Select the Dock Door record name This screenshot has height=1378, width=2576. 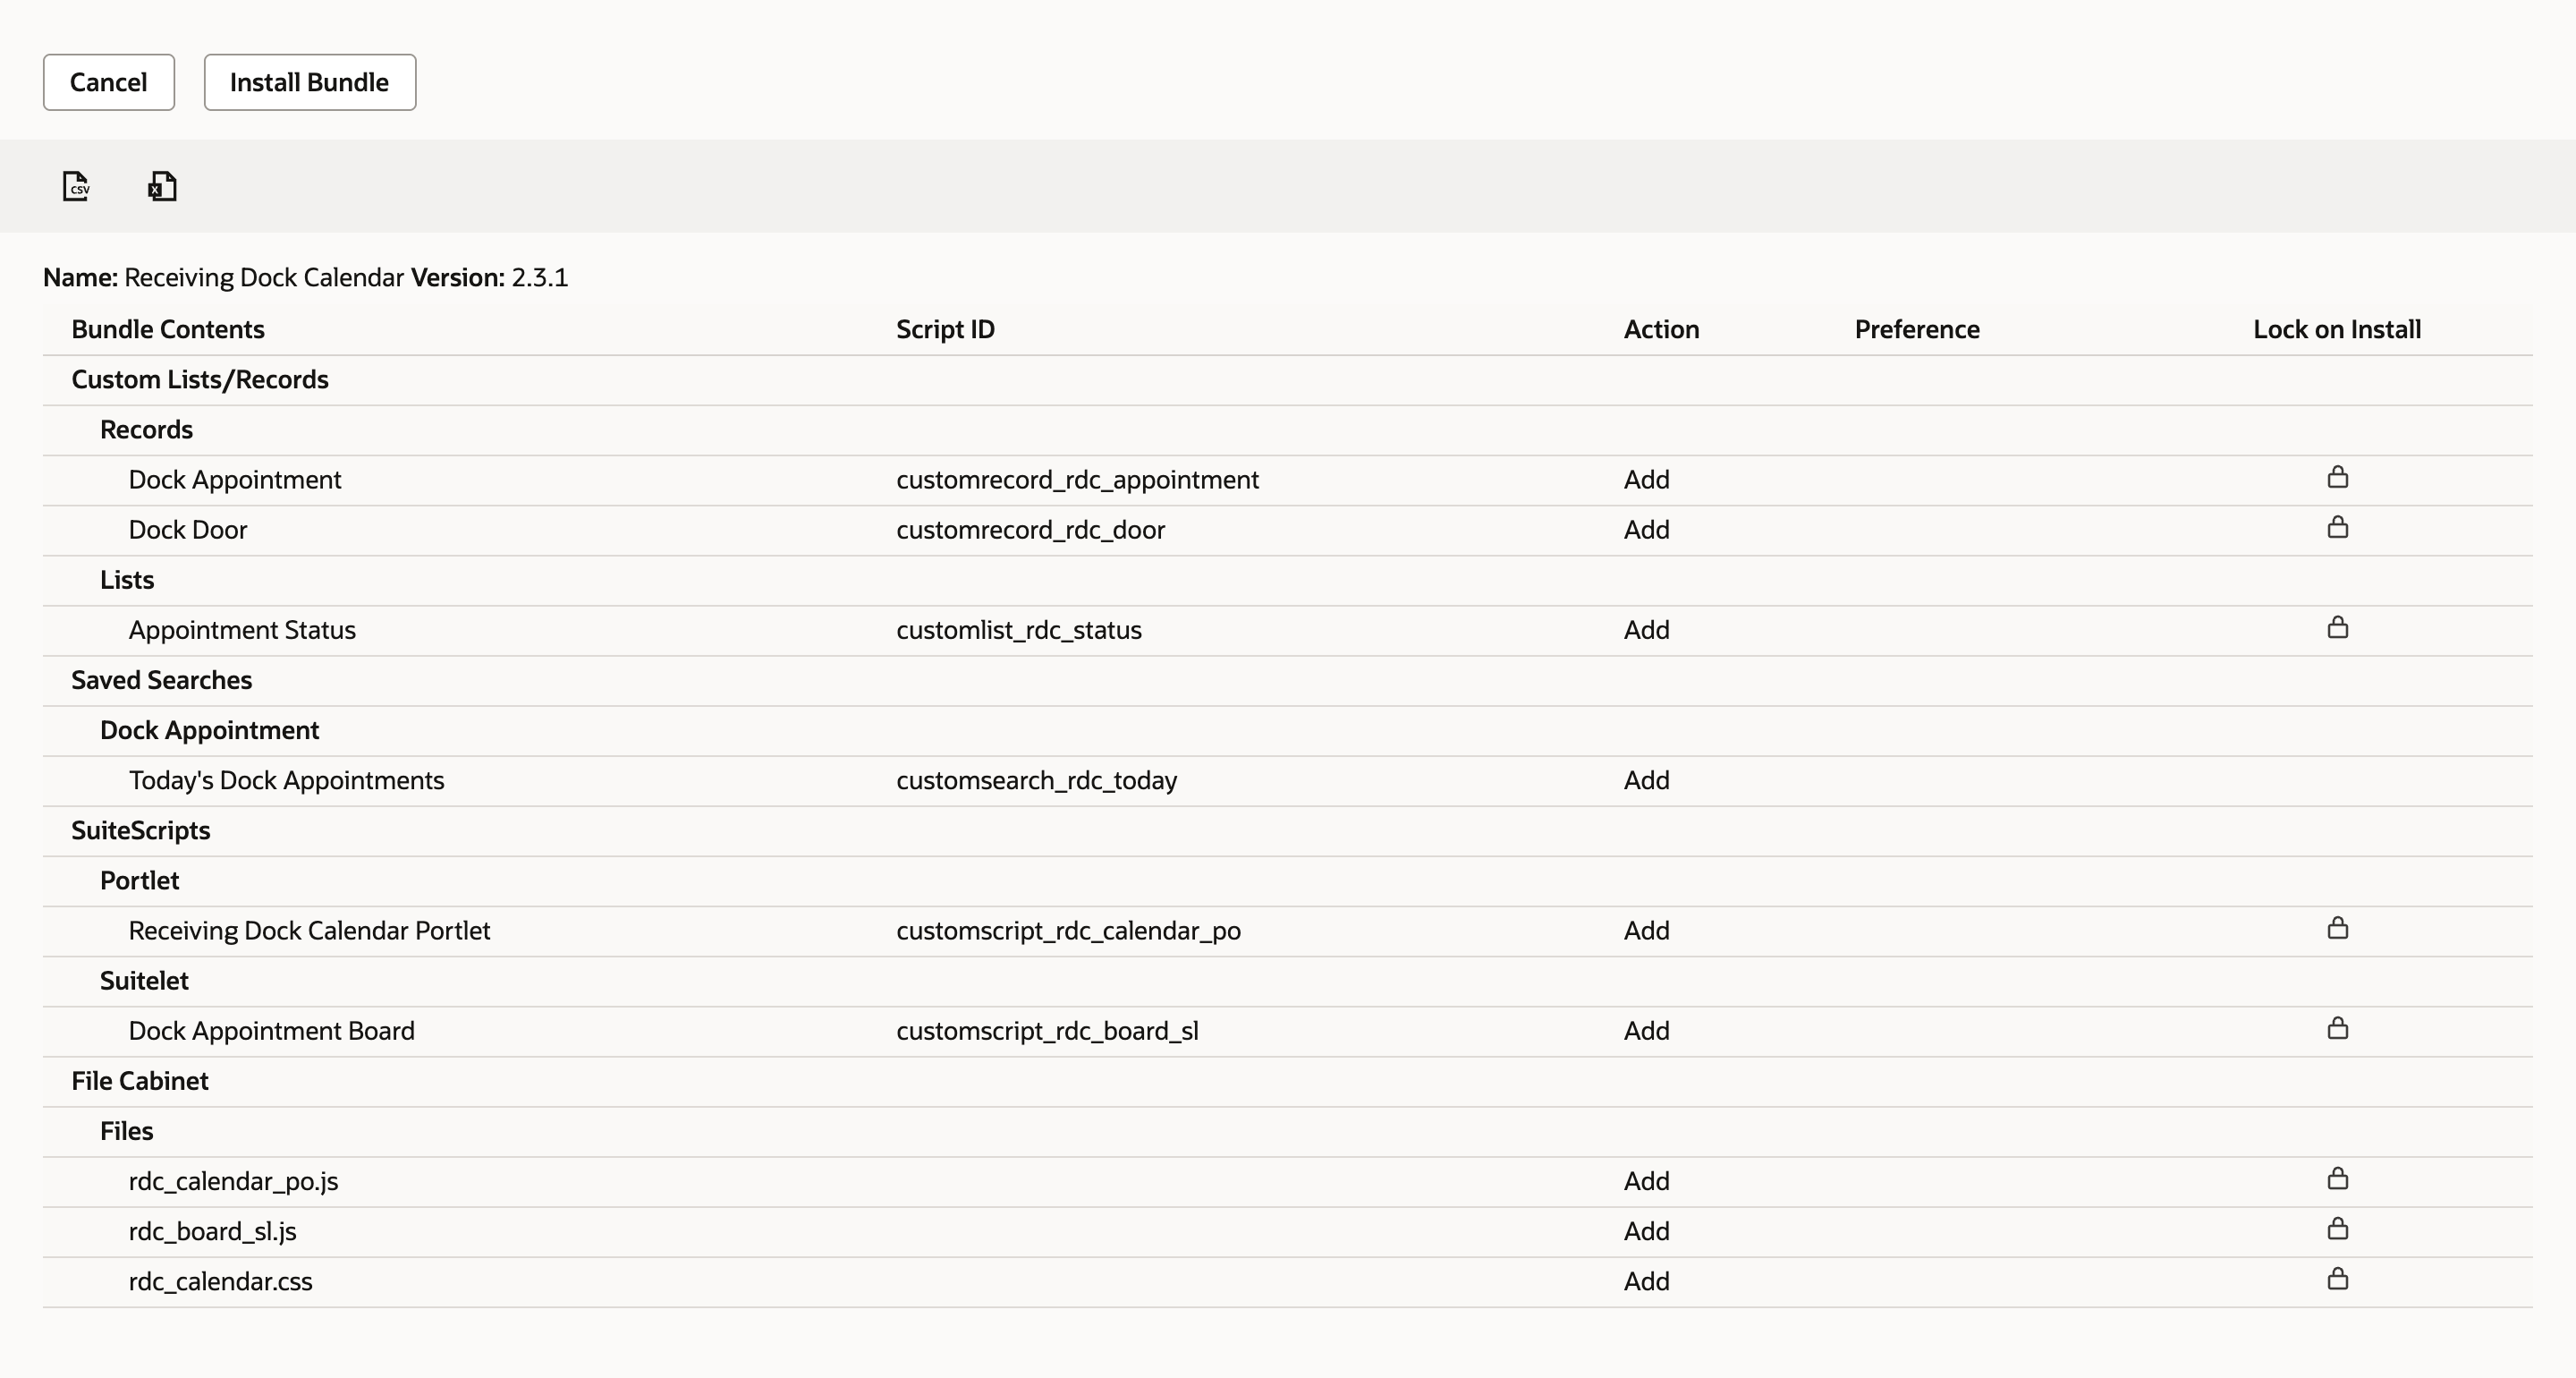click(188, 530)
